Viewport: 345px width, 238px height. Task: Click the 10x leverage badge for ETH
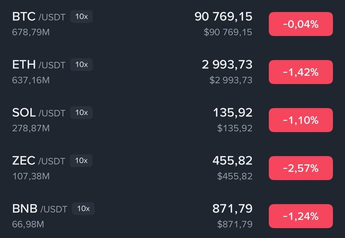click(82, 64)
